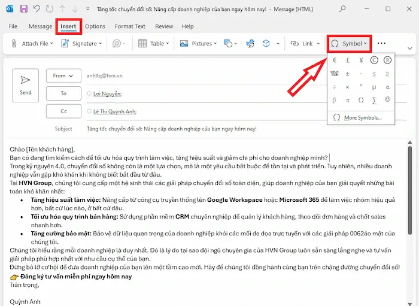This screenshot has height=306, width=419.
Task: Insert the pi symbol
Action: tap(348, 99)
